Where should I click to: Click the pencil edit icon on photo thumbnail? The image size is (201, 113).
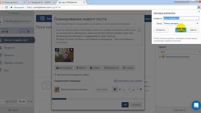57,50
